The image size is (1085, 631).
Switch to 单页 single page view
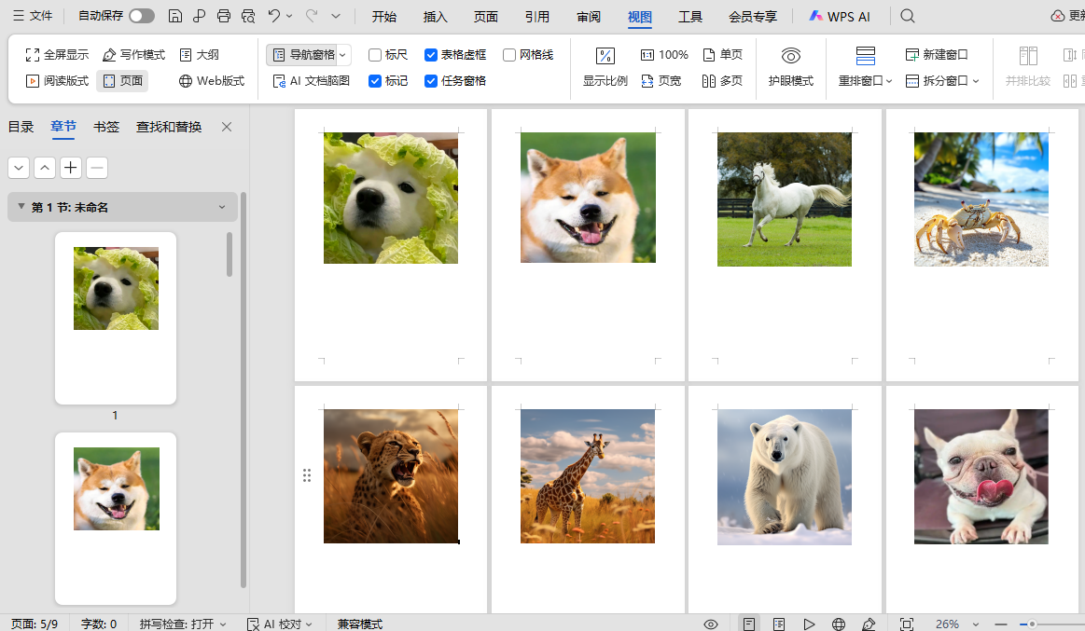click(x=722, y=55)
